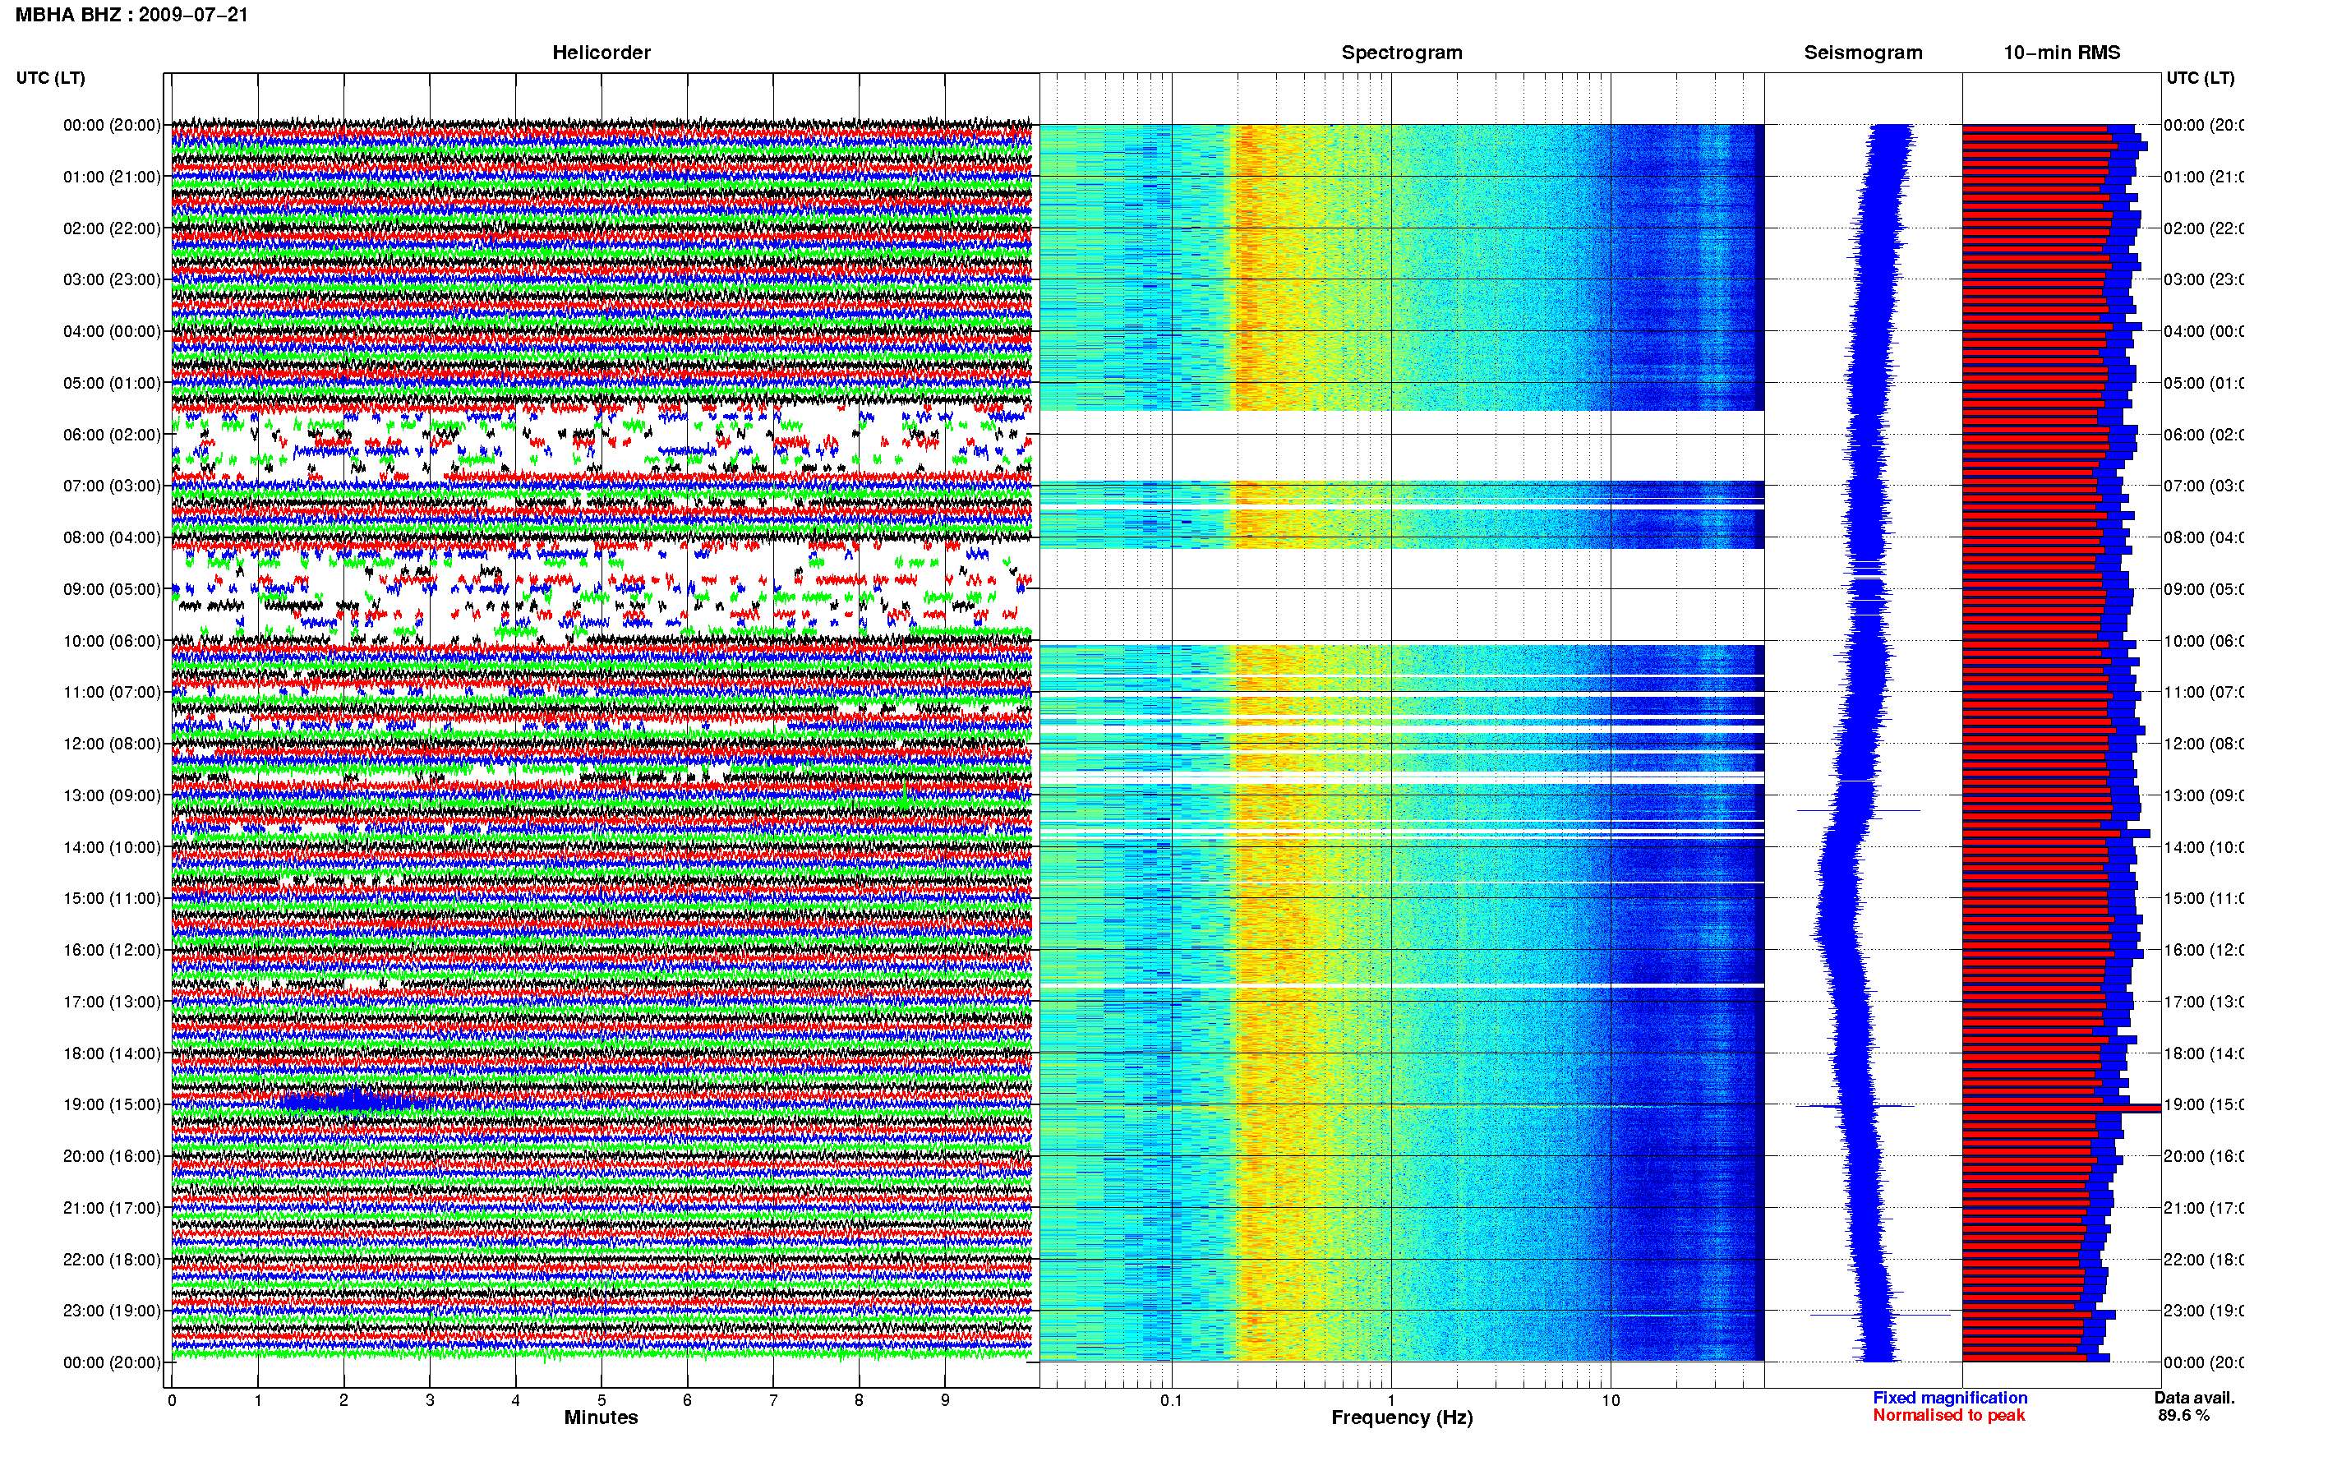2337x1461 pixels.
Task: Click the Data avail. label
Action: pyautogui.click(x=2194, y=1399)
